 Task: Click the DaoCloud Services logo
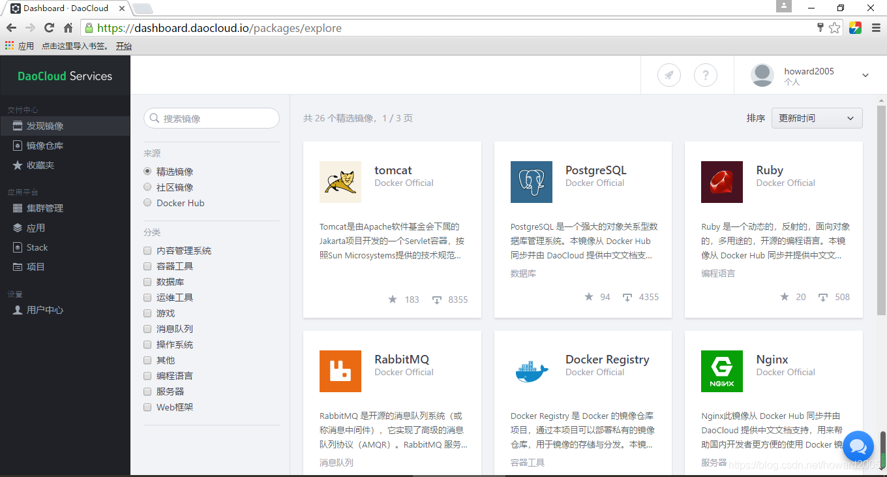[65, 76]
